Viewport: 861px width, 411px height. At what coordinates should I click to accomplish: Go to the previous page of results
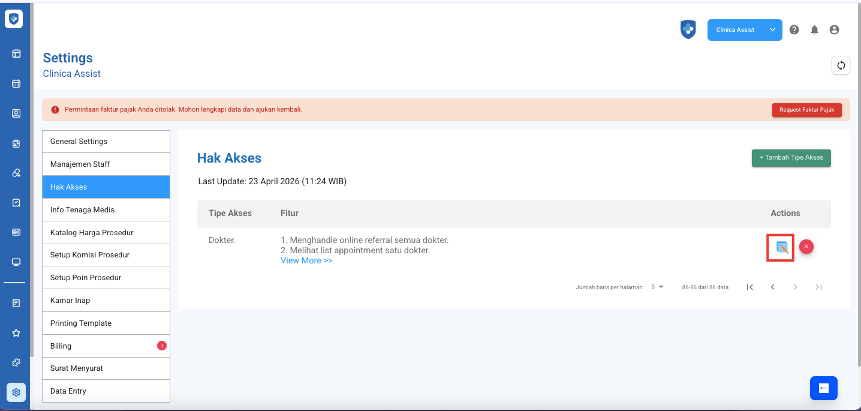pyautogui.click(x=772, y=287)
